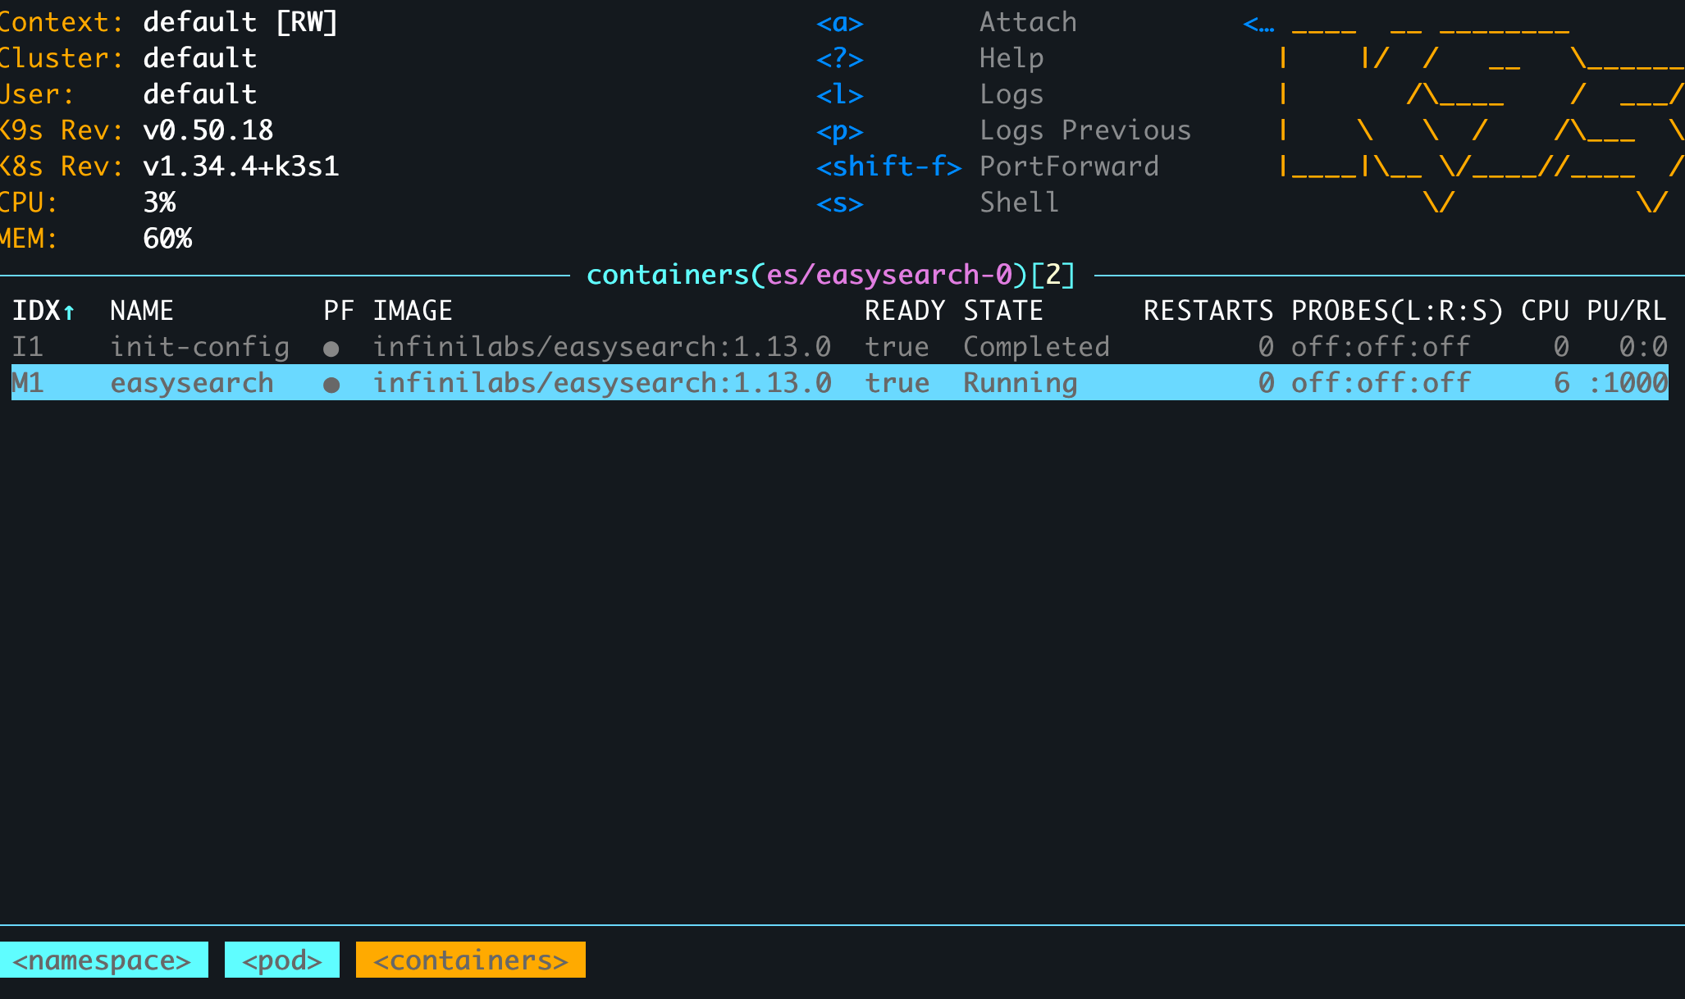The width and height of the screenshot is (1685, 999).
Task: Click the <a> Attach shortcut
Action: pyautogui.click(x=840, y=23)
